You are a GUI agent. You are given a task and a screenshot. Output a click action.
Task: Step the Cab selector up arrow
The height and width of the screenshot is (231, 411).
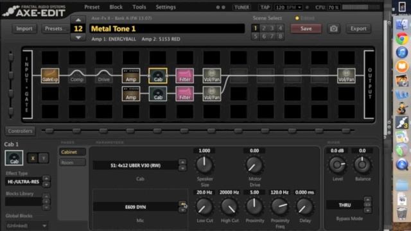click(x=182, y=162)
